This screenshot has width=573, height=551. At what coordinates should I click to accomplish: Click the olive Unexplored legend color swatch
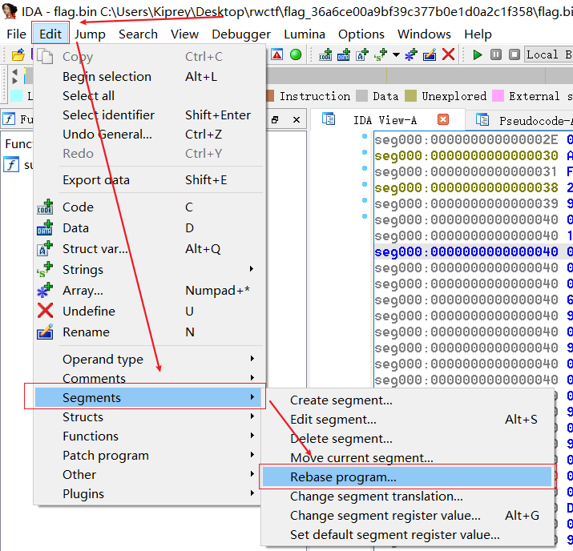click(411, 96)
